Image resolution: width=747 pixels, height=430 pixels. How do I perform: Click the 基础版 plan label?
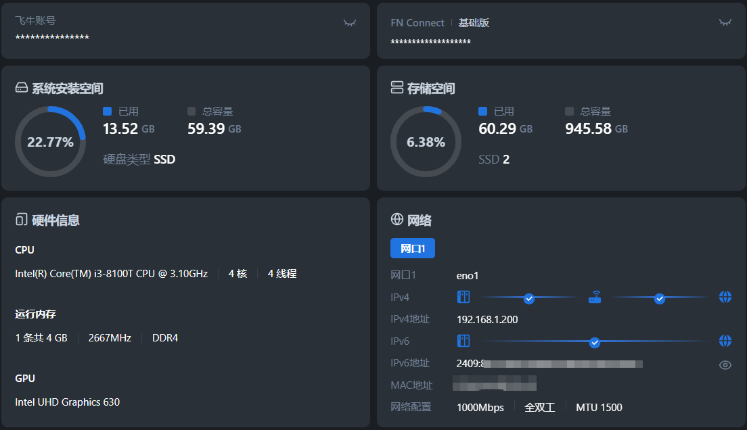[x=474, y=23]
